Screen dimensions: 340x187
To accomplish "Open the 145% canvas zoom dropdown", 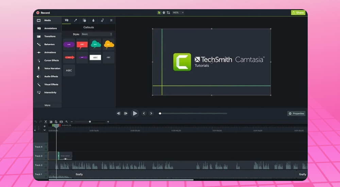I will [x=178, y=13].
